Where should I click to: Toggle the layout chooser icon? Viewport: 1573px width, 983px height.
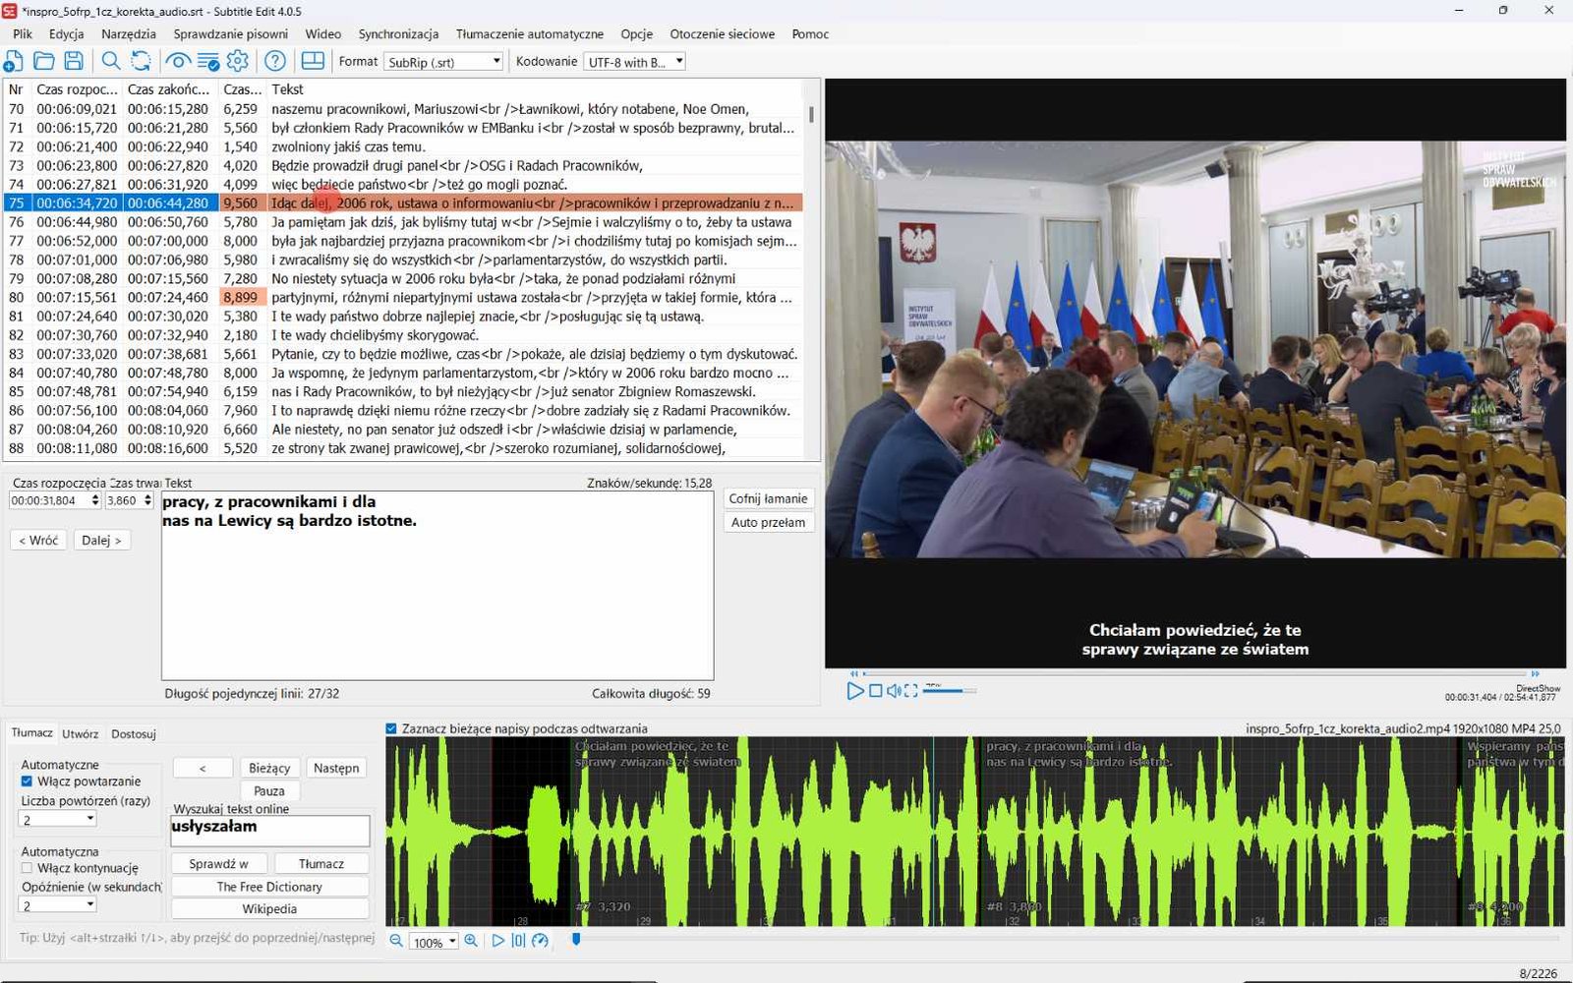(x=313, y=61)
